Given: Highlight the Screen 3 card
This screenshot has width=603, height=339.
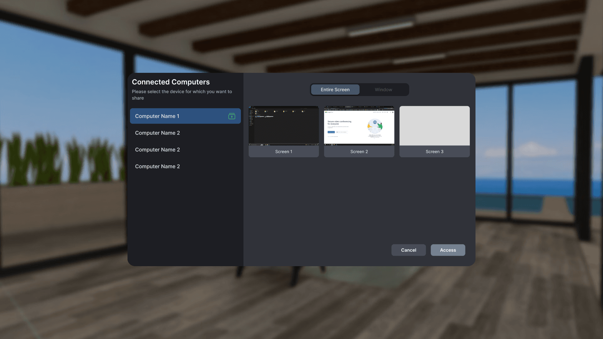Looking at the screenshot, I should 434,131.
